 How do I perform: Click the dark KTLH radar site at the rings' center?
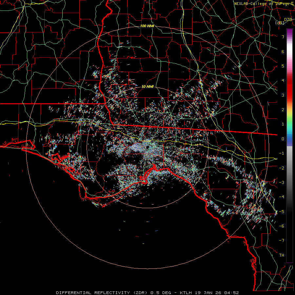point(147,147)
